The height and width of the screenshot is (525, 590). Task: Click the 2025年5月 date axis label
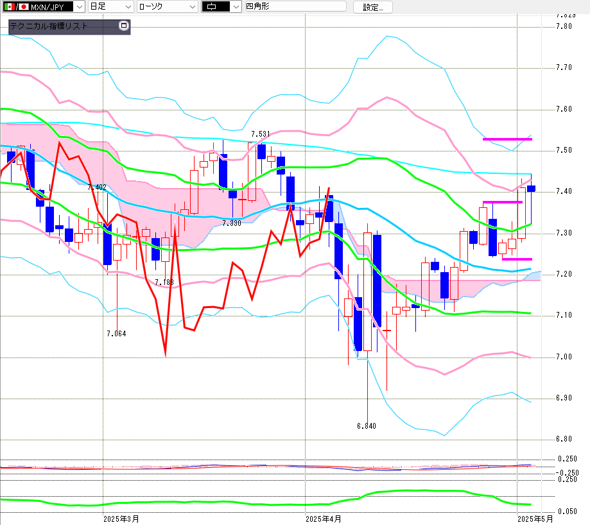pos(535,519)
